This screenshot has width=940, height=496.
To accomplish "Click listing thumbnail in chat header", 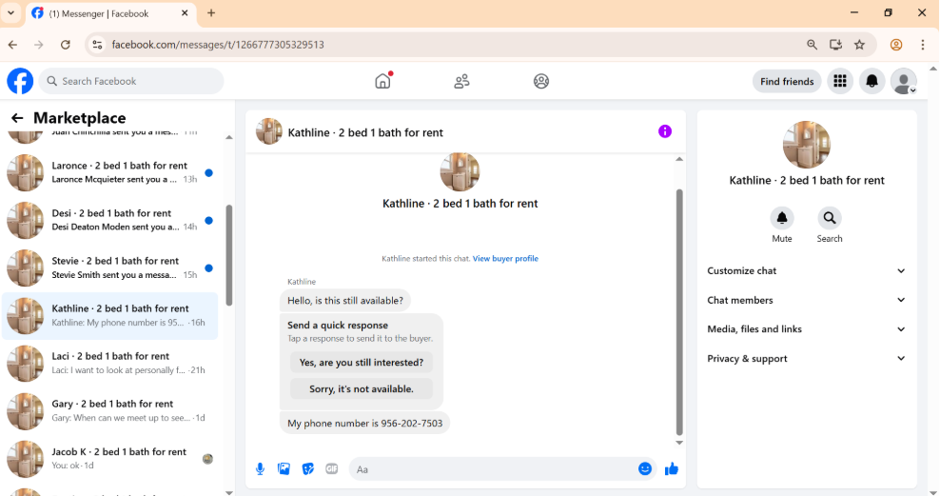I will pyautogui.click(x=268, y=131).
